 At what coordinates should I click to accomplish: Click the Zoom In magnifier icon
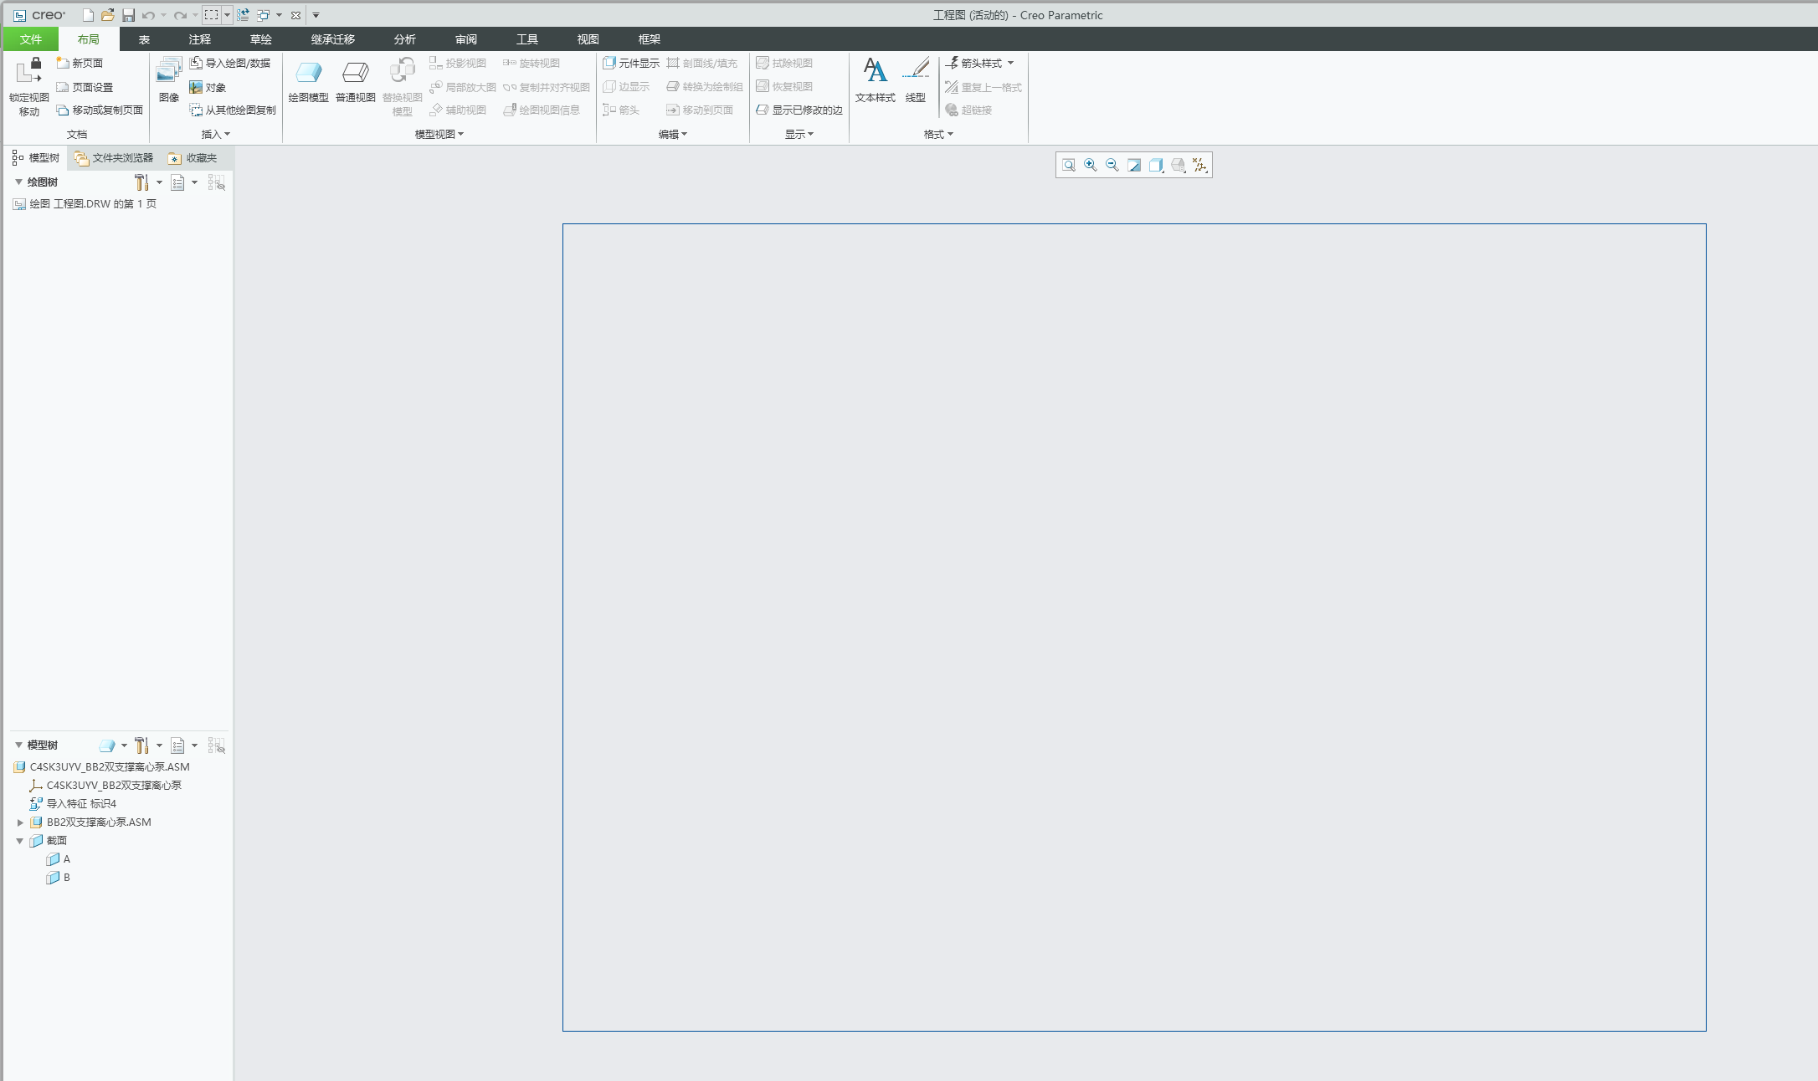click(x=1091, y=166)
